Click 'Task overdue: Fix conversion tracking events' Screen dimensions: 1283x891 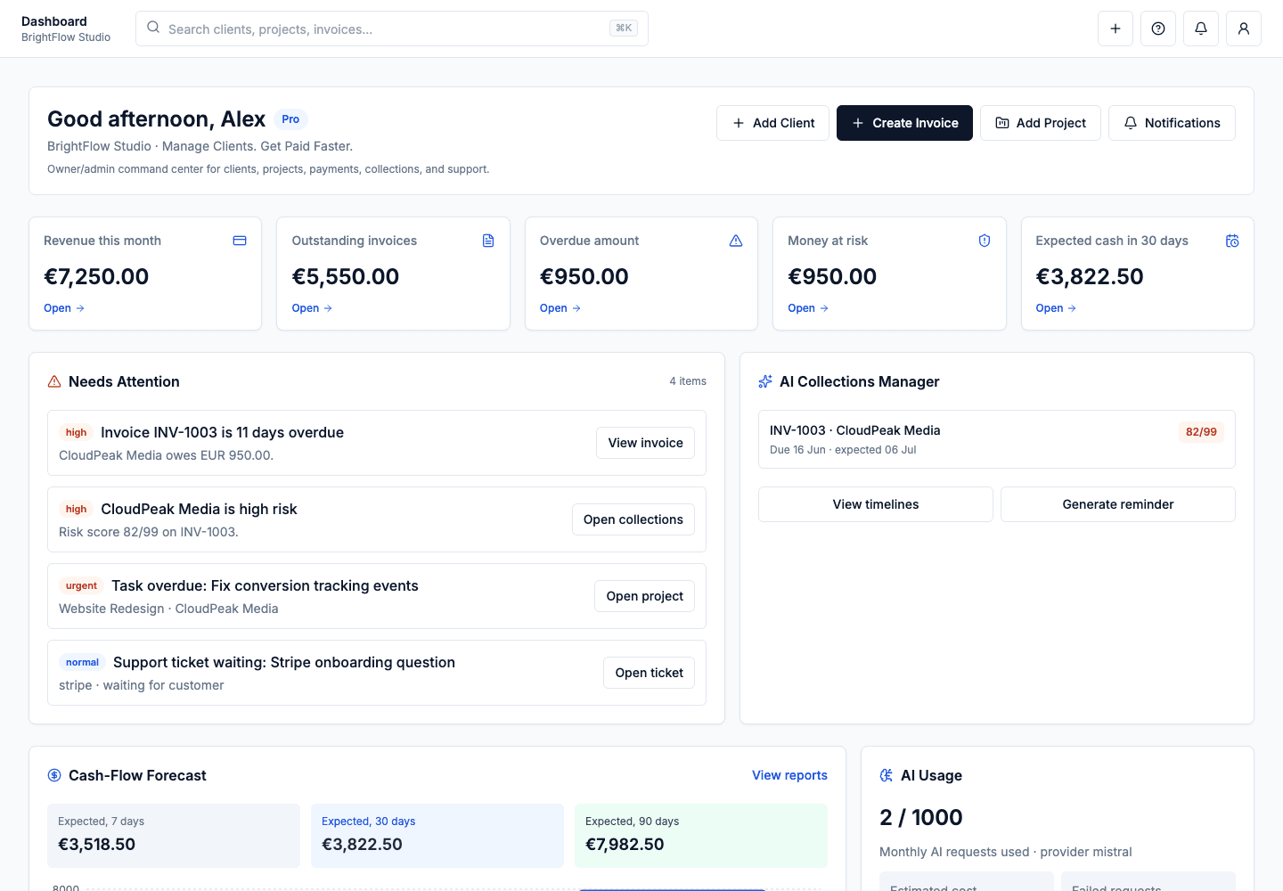pos(265,585)
